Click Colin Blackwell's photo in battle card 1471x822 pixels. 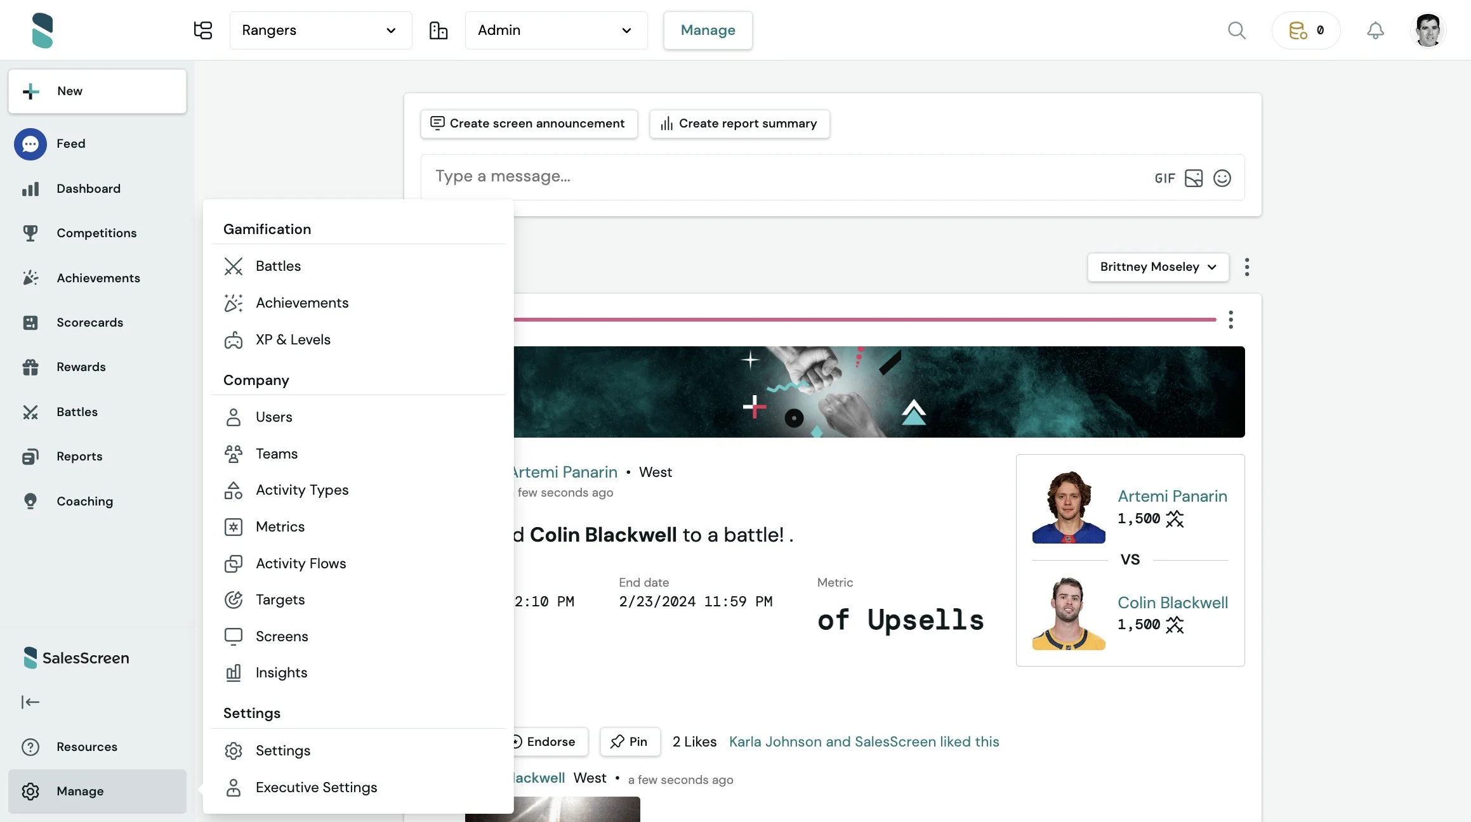click(x=1069, y=613)
